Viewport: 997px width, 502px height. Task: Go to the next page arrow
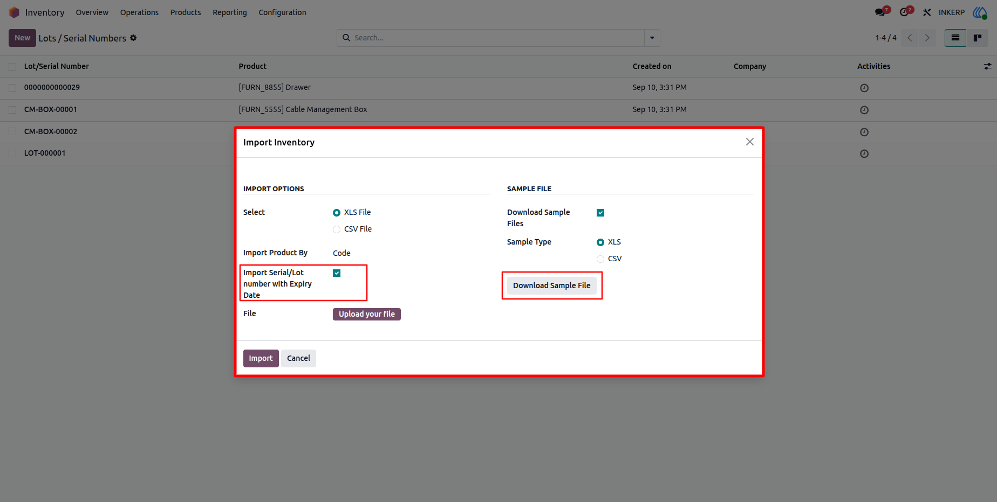point(927,38)
